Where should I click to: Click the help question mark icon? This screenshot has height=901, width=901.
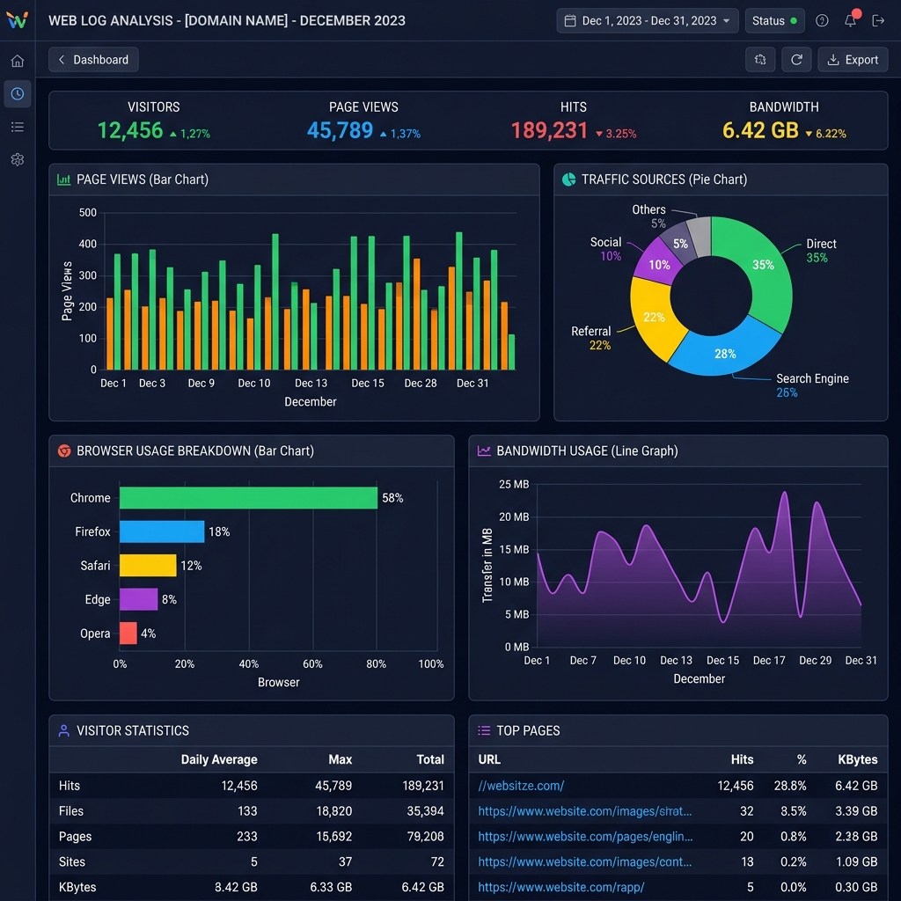click(823, 21)
